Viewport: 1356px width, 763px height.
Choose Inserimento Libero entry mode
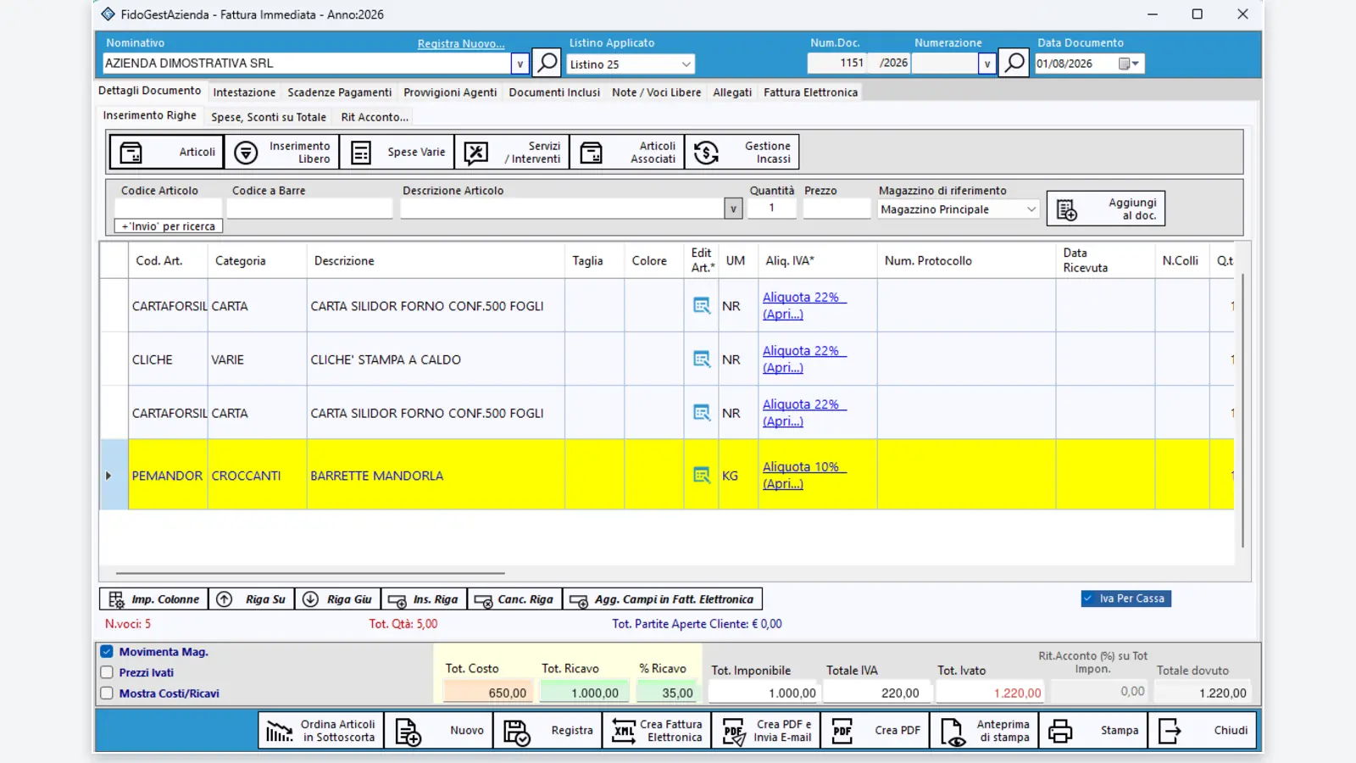pyautogui.click(x=282, y=153)
